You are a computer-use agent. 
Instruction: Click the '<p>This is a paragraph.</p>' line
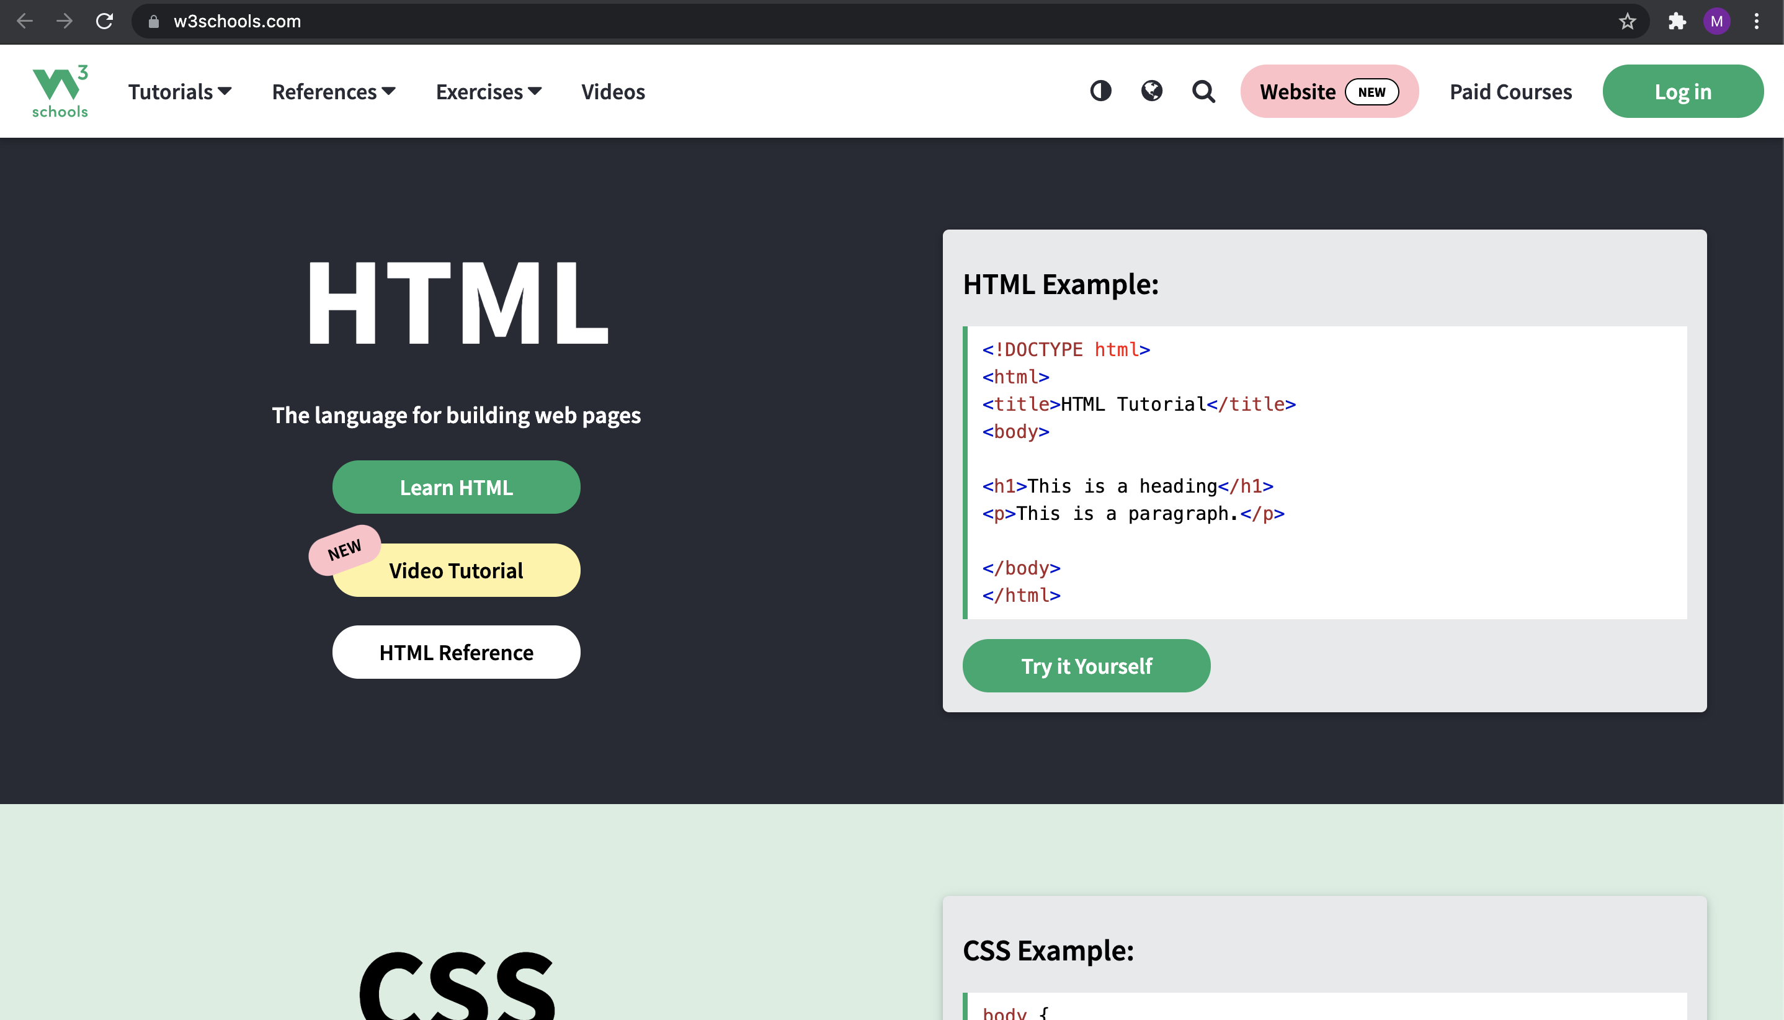[1133, 513]
